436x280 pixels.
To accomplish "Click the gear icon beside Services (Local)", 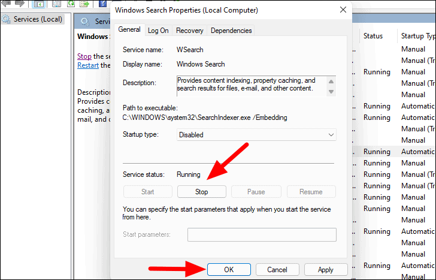I will tap(6, 19).
